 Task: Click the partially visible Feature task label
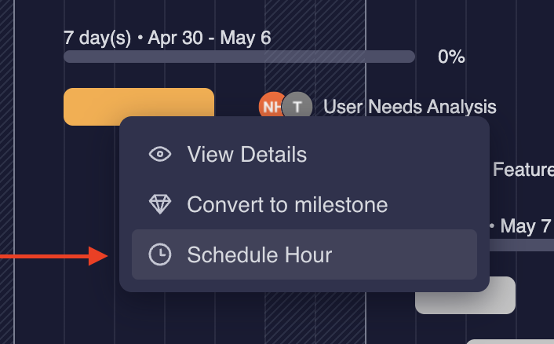coord(523,169)
